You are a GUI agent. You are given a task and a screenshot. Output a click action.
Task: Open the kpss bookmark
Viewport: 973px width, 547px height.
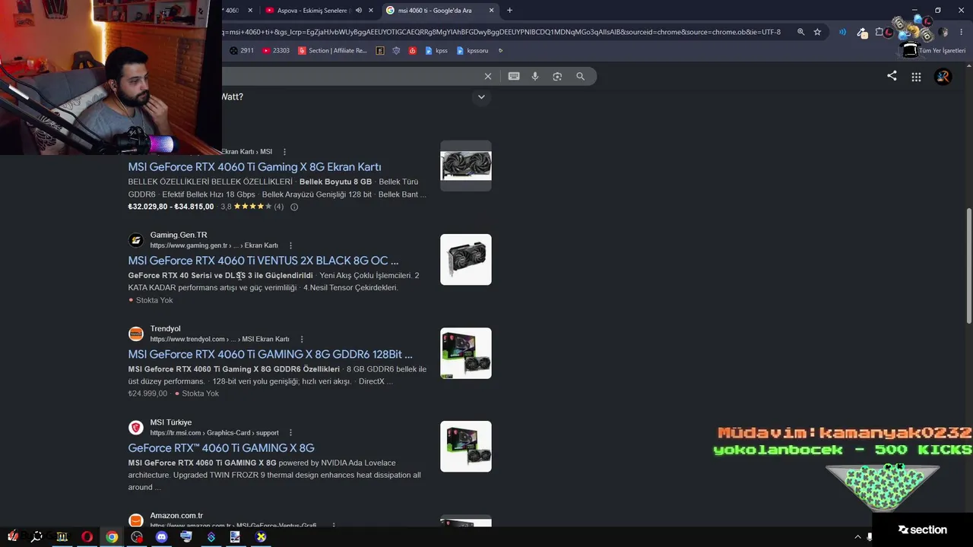click(x=436, y=51)
